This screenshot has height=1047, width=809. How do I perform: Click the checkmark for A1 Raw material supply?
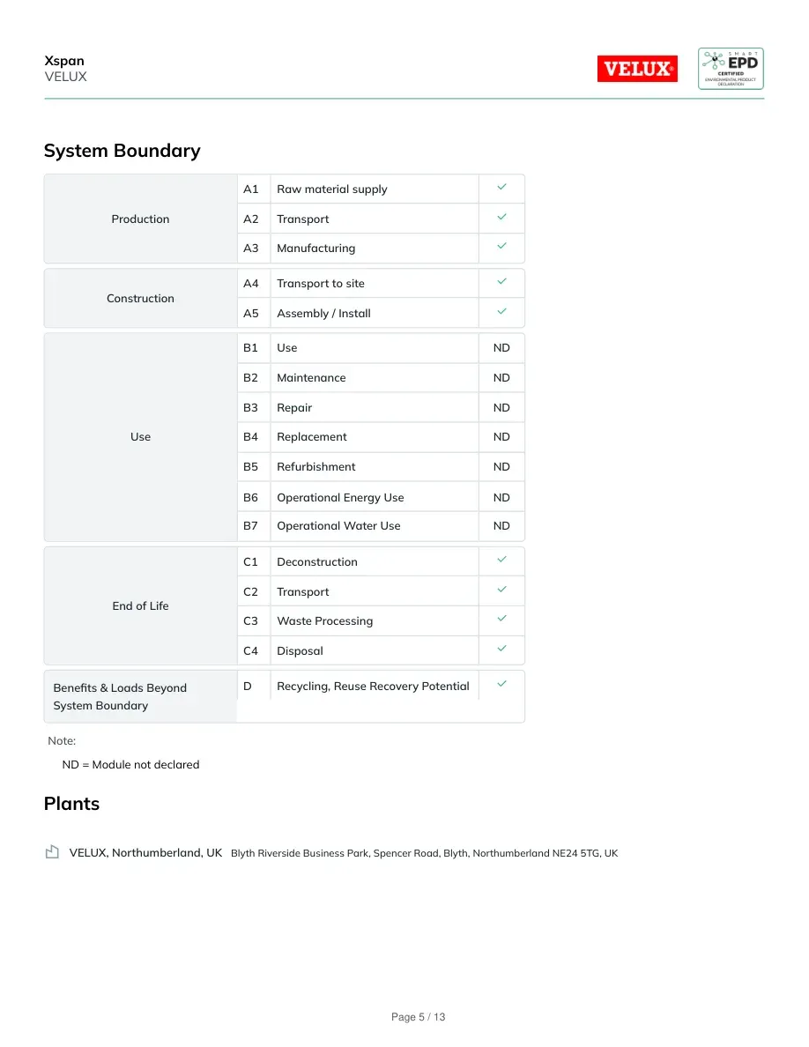(502, 187)
